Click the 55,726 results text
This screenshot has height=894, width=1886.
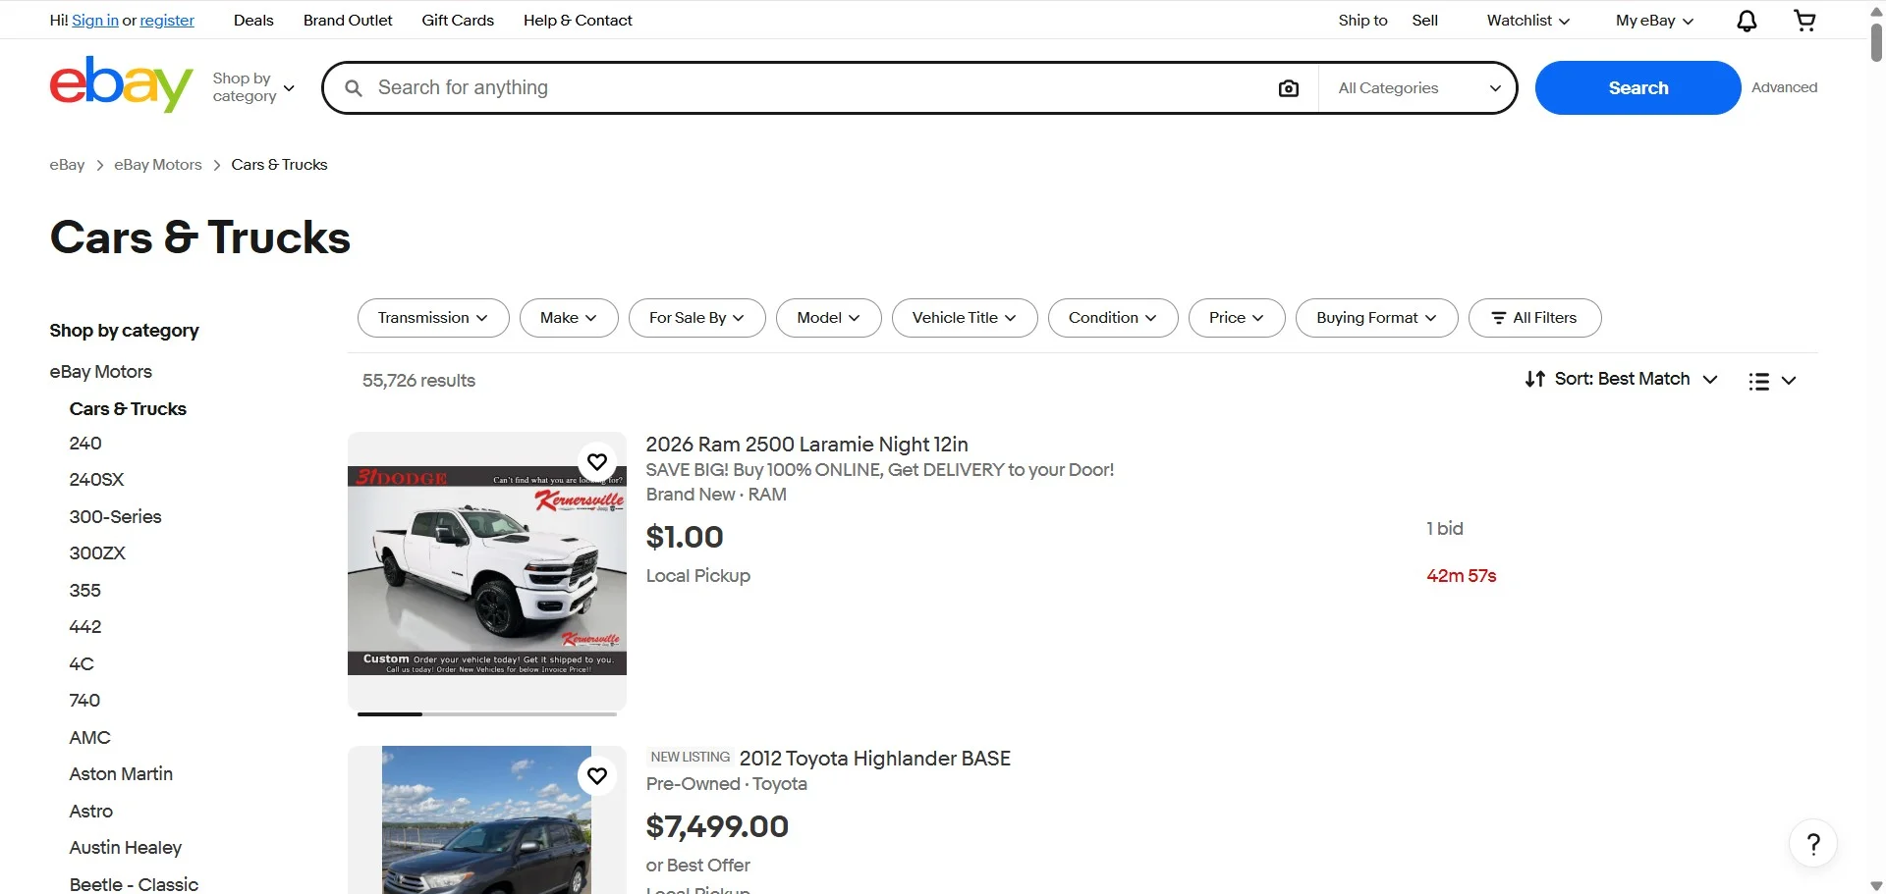click(x=418, y=381)
